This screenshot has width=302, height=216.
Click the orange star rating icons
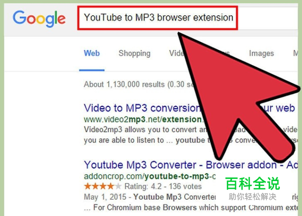(103, 186)
